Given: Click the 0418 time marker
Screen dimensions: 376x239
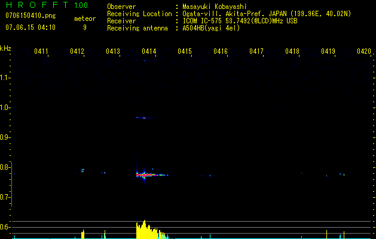Looking at the screenshot, I should [292, 51].
